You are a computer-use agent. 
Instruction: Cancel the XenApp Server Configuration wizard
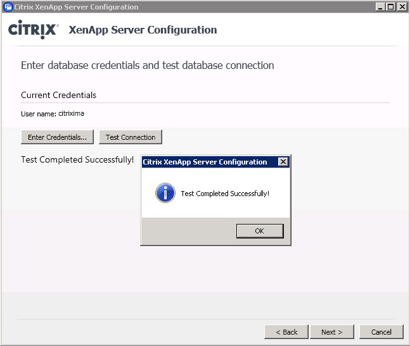(381, 332)
